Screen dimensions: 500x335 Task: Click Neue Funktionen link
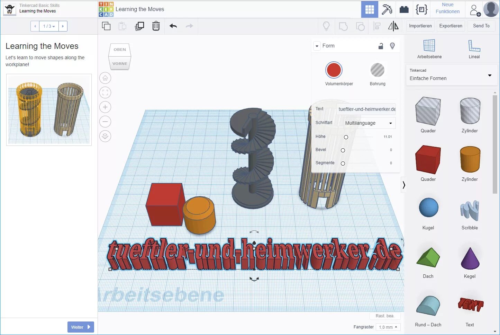447,8
